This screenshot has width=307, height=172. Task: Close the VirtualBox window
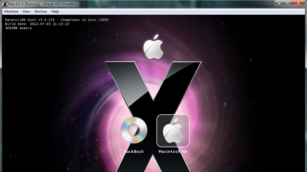[298, 3]
